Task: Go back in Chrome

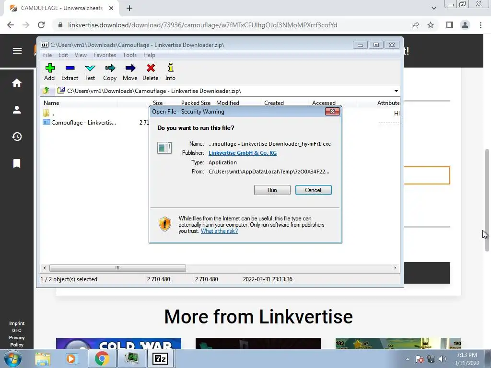Action: click(x=11, y=25)
